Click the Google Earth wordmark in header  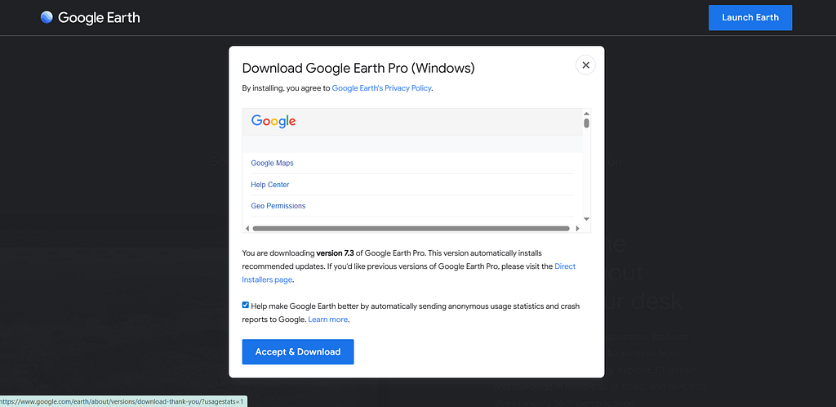[99, 18]
